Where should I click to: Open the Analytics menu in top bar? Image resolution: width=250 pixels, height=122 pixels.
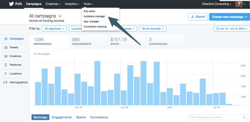click(x=72, y=4)
